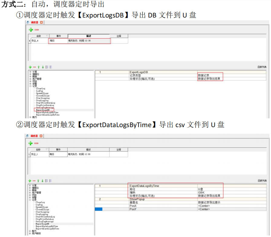The image size is (271, 237).
Task: Click the green add-job plus in 作业_1 screenshot
Action: pyautogui.click(x=31, y=143)
